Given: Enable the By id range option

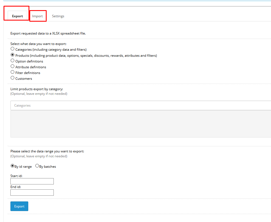Looking at the screenshot, I should point(12,166).
